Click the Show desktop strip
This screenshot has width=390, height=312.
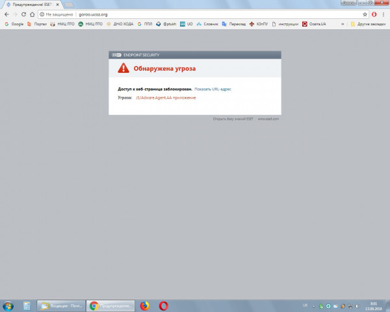pos(388,305)
